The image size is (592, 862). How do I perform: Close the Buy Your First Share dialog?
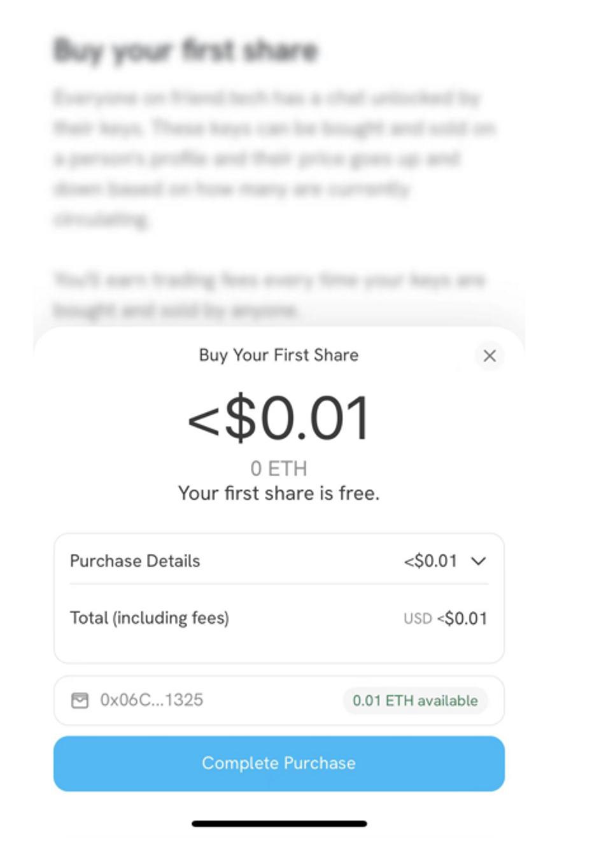click(490, 356)
